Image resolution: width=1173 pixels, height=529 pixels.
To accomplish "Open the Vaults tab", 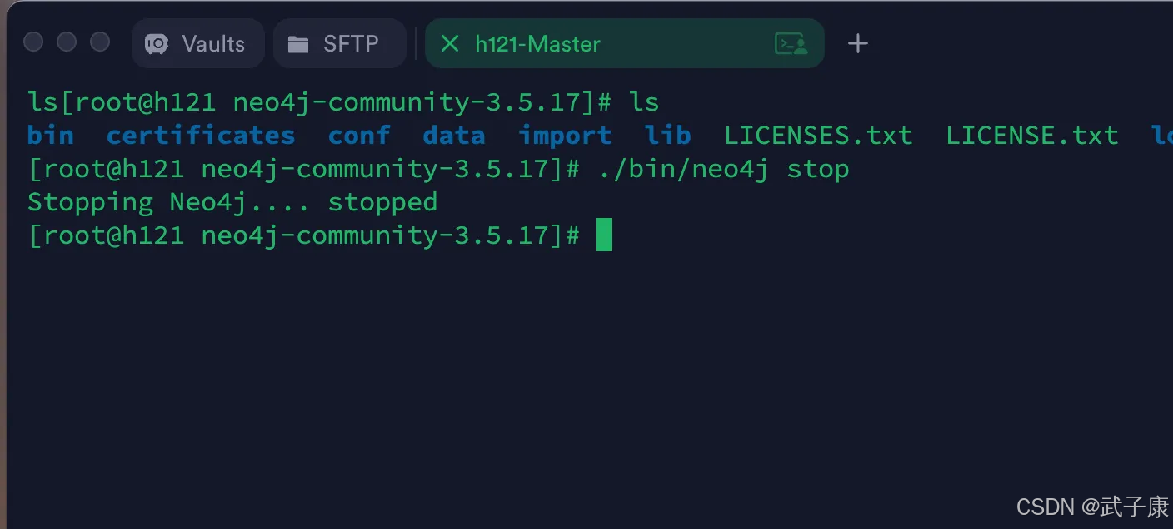I will point(198,43).
